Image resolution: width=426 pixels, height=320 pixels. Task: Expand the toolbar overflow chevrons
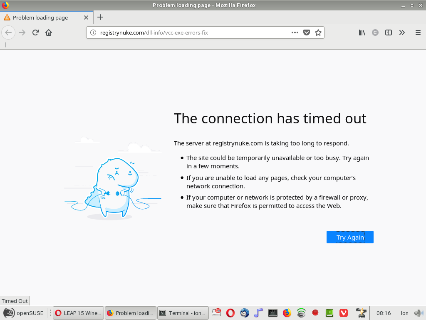pyautogui.click(x=402, y=32)
